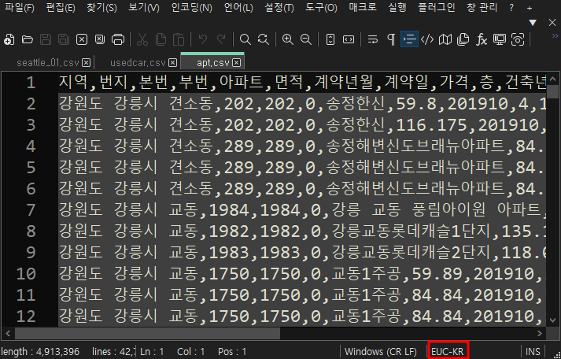561x359 pixels.
Task: Click the Undo arrow icon
Action: (x=203, y=39)
